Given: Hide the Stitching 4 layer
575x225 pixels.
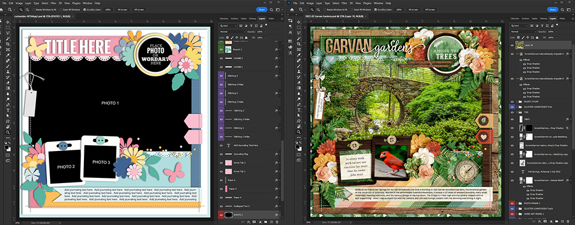Looking at the screenshot, I should pos(221,76).
